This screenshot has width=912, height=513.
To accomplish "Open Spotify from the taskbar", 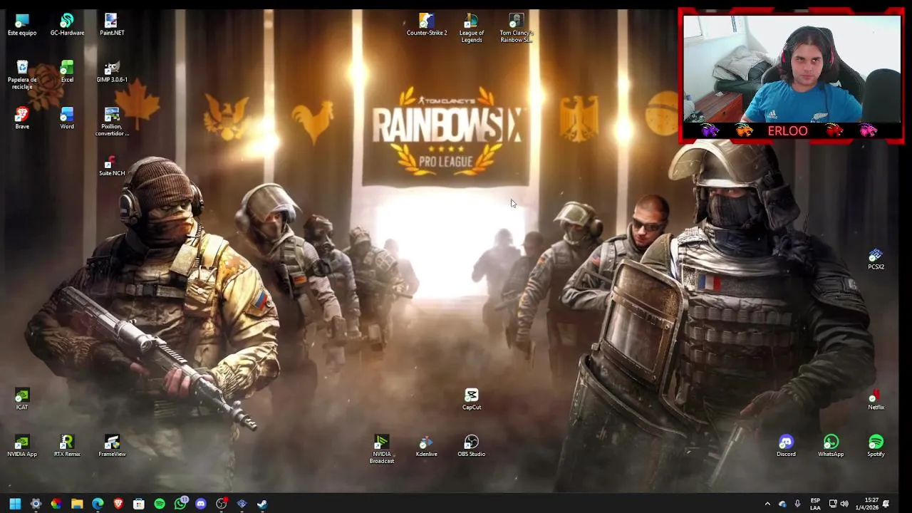I will [x=160, y=504].
